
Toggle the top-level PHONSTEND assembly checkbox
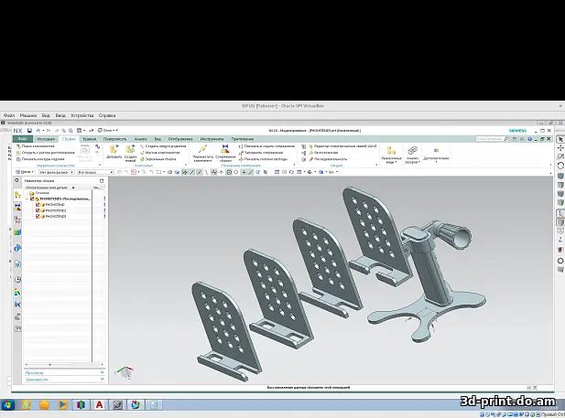(32, 198)
